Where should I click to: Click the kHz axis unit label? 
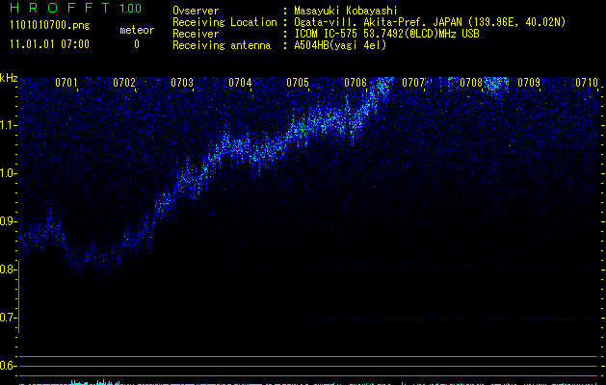click(9, 78)
